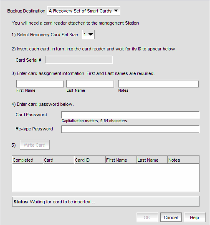
Task: Cancel the backup dialog
Action: point(171,217)
